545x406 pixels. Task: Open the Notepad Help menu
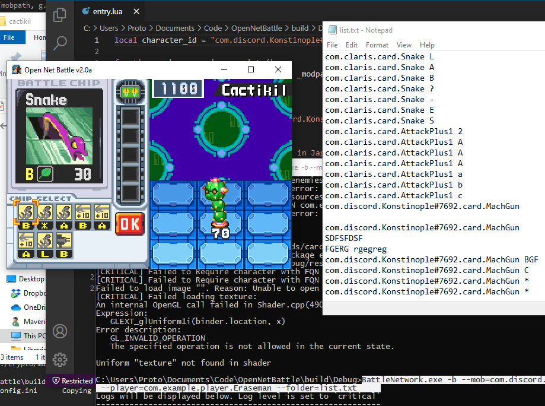427,45
